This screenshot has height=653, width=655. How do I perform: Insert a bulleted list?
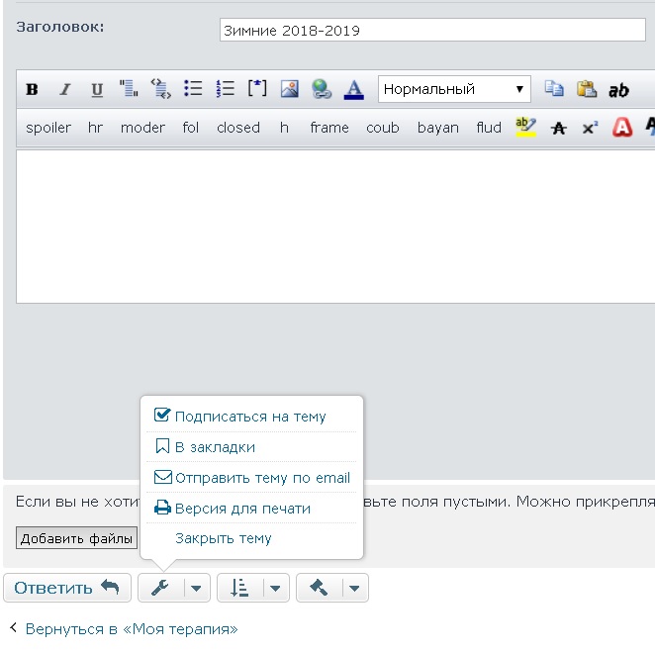tap(193, 89)
